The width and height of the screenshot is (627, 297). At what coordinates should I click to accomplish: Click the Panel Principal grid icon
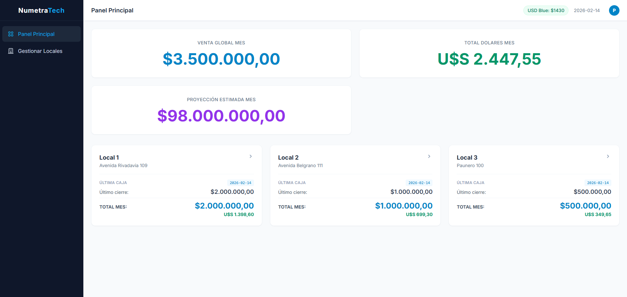pyautogui.click(x=11, y=34)
